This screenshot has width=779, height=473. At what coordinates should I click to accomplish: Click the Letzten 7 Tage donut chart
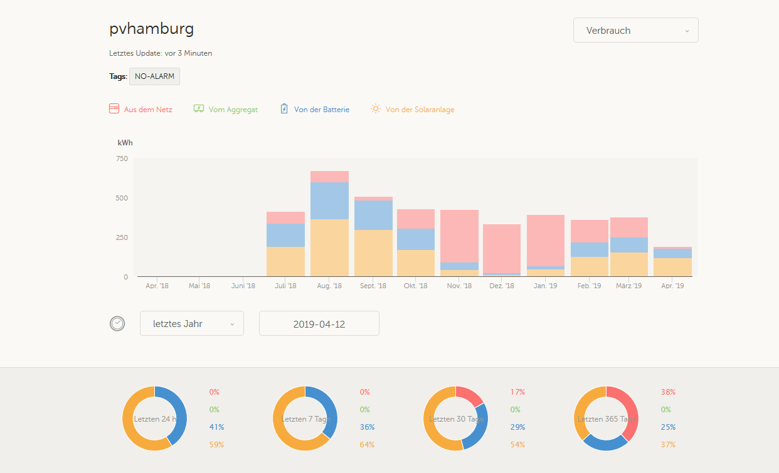(305, 418)
